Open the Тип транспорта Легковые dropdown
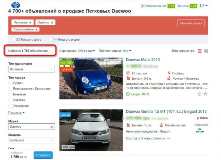 [x=32, y=69]
